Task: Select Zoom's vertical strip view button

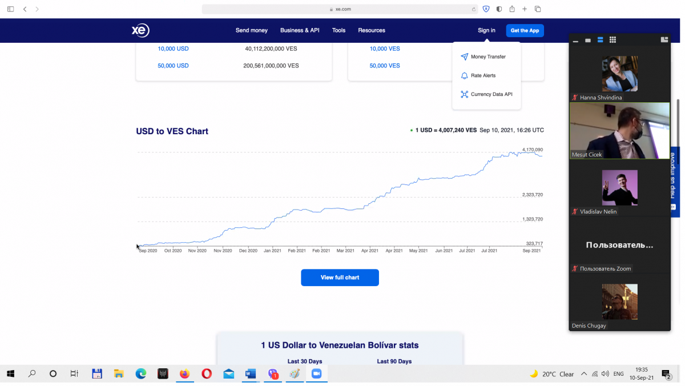Action: click(600, 40)
